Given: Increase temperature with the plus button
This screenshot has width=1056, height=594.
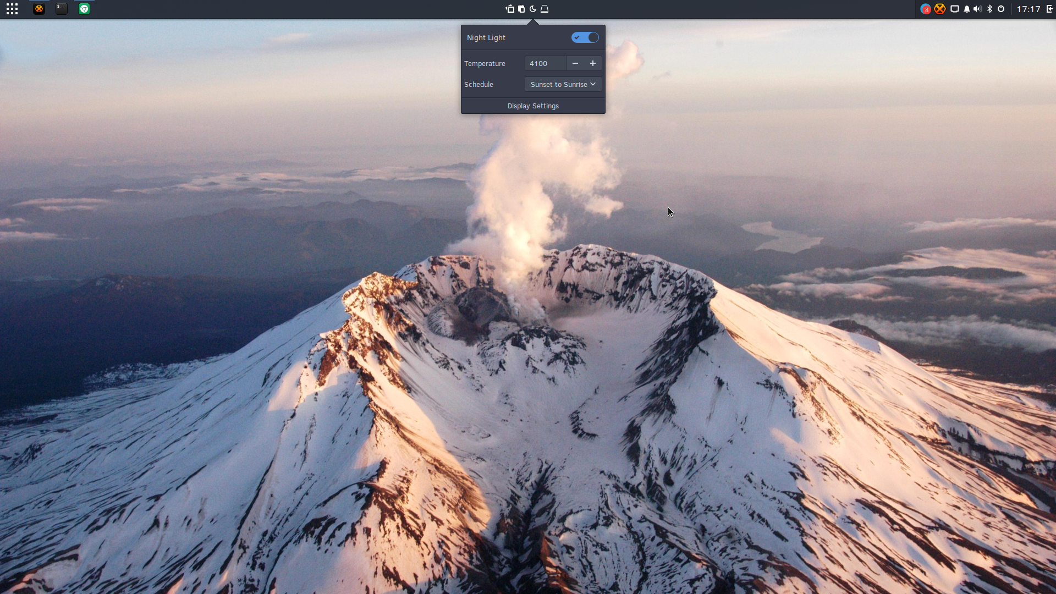Looking at the screenshot, I should pyautogui.click(x=593, y=63).
